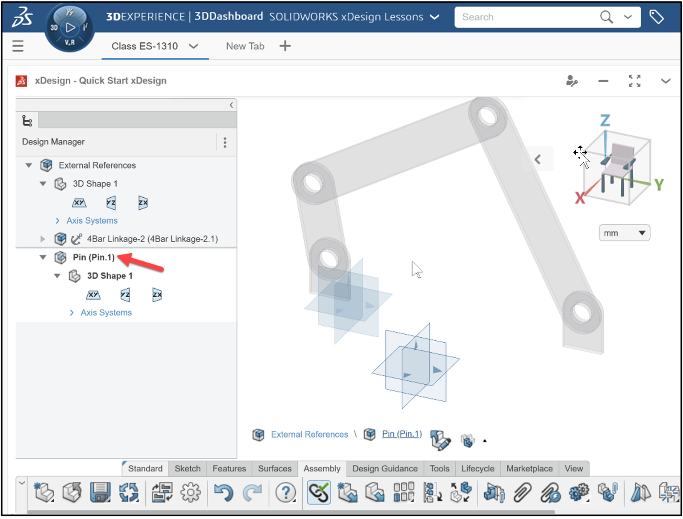Open the Undo tool
The width and height of the screenshot is (683, 519).
224,493
